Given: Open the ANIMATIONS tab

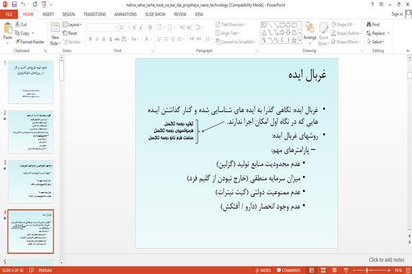Looking at the screenshot, I should tap(126, 14).
